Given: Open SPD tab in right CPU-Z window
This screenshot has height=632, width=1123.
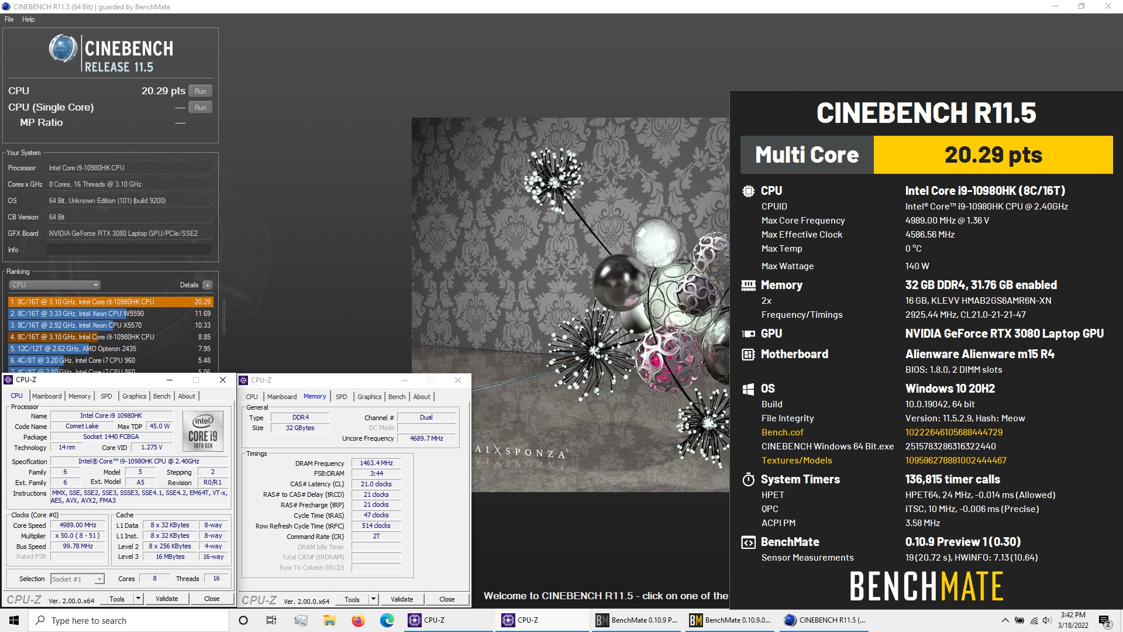Looking at the screenshot, I should [x=341, y=397].
